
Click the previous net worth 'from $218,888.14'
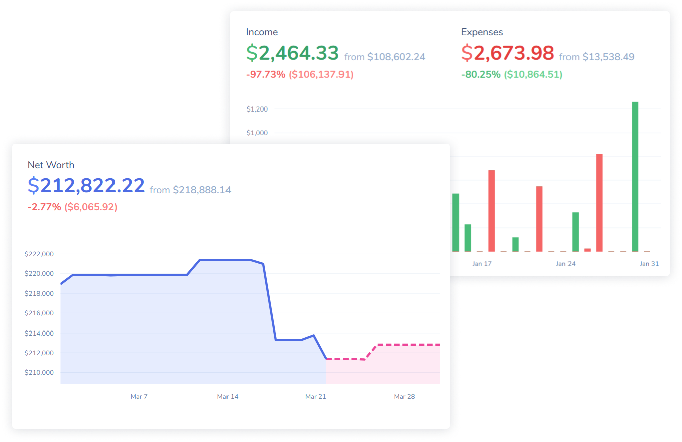click(190, 190)
